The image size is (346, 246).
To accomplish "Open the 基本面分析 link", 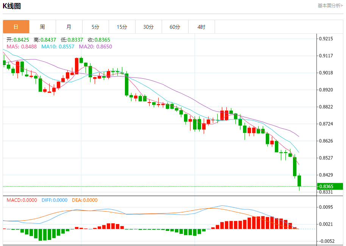I will (330, 6).
